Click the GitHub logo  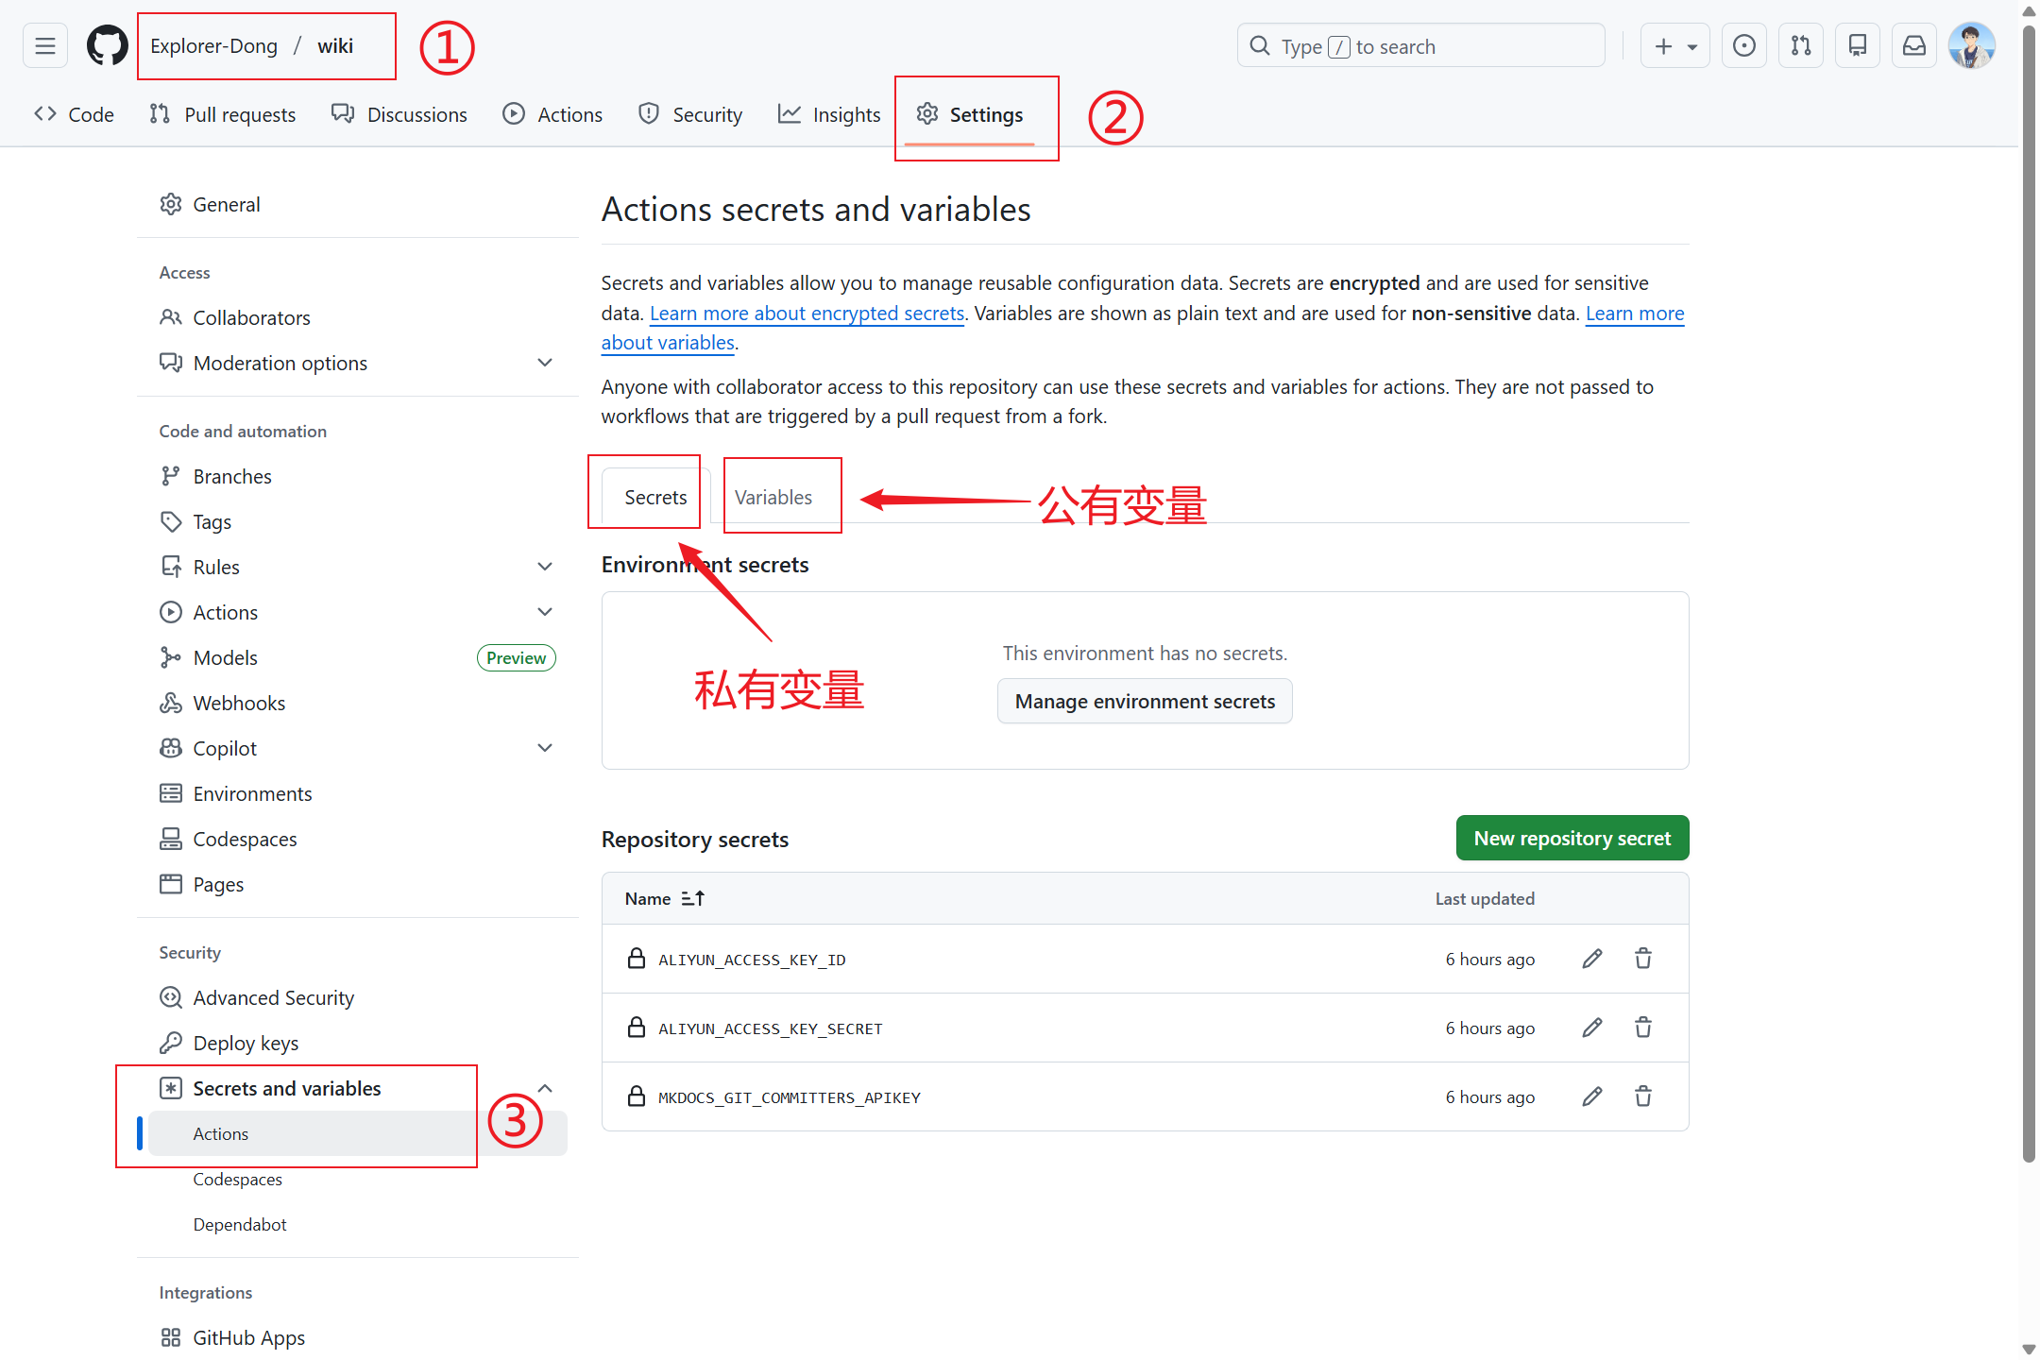107,45
